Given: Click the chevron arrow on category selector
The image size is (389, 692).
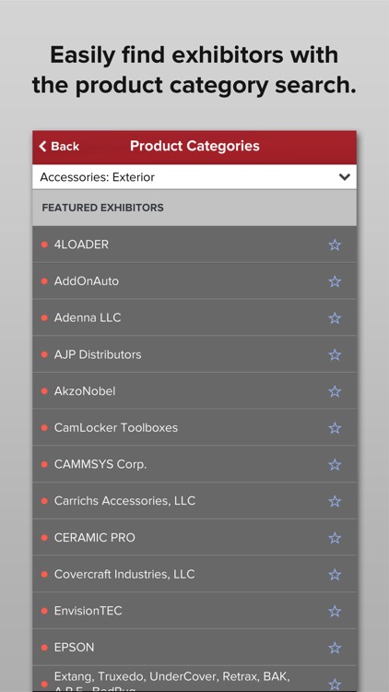Looking at the screenshot, I should point(344,177).
